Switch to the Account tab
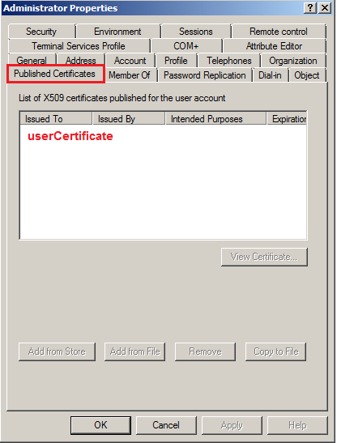 (x=130, y=60)
